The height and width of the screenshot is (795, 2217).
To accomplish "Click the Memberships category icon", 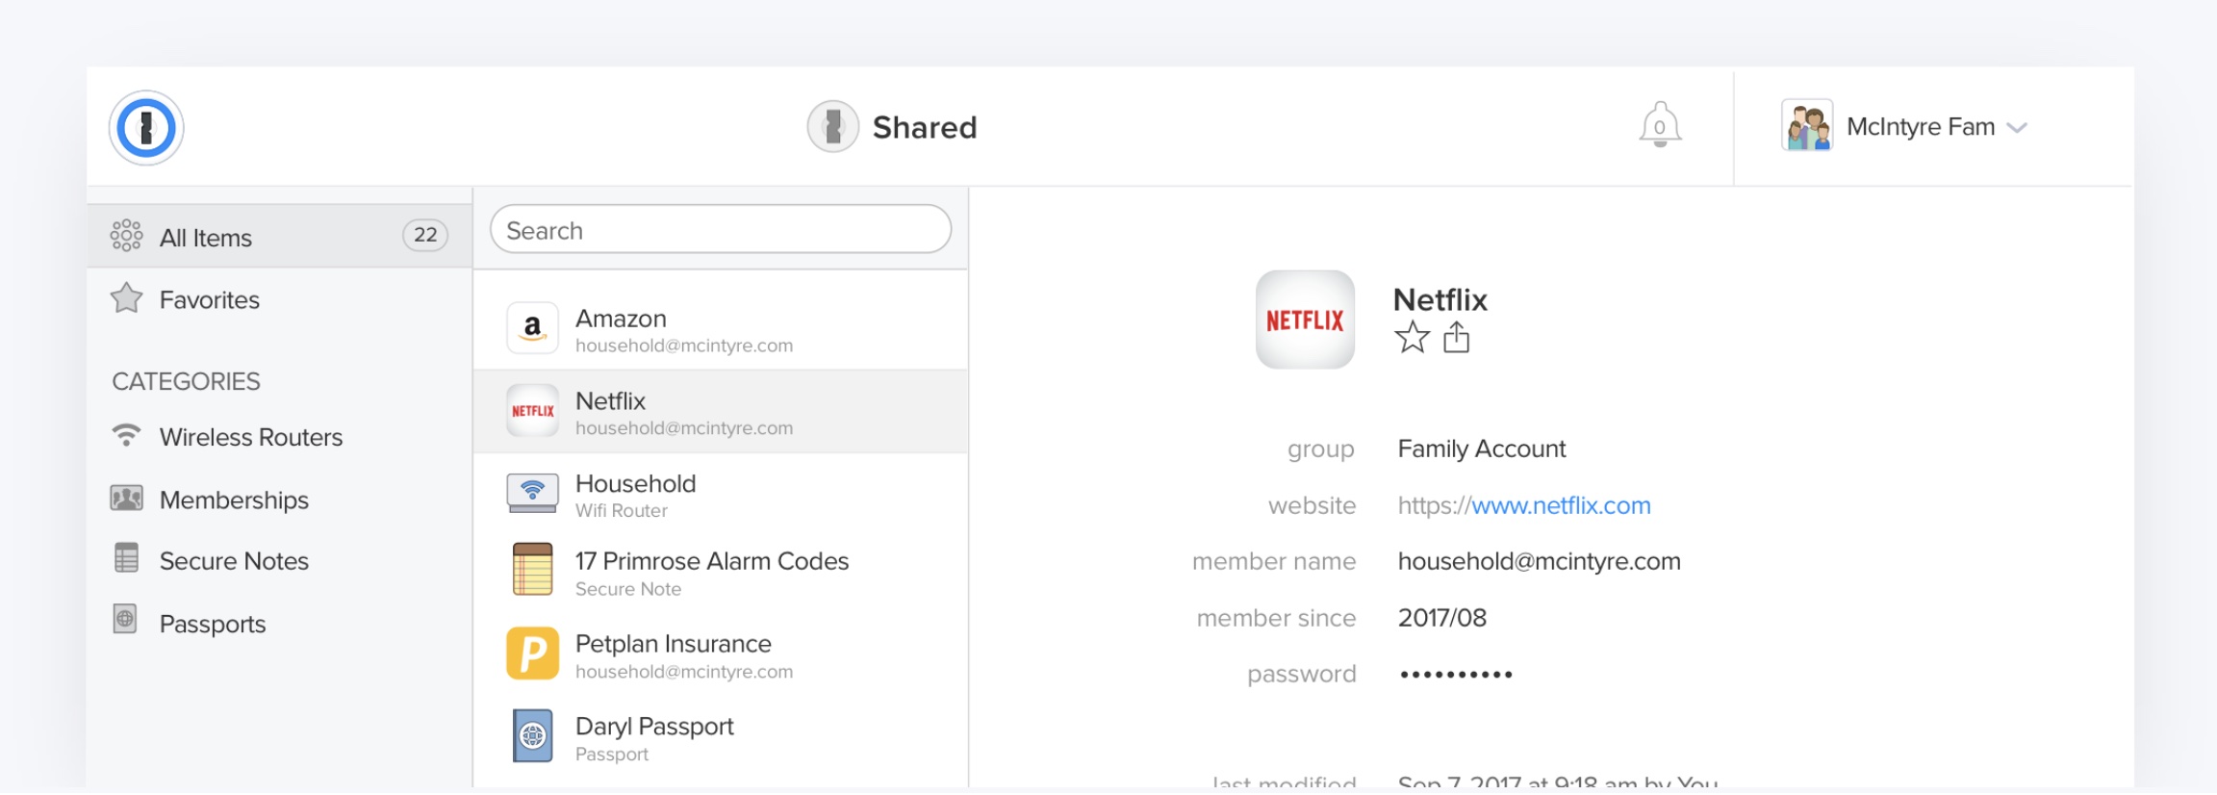I will [126, 499].
